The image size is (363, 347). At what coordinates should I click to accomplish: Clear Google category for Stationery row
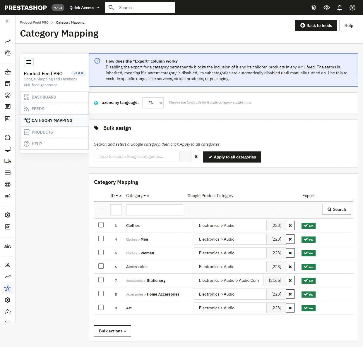pyautogui.click(x=290, y=280)
